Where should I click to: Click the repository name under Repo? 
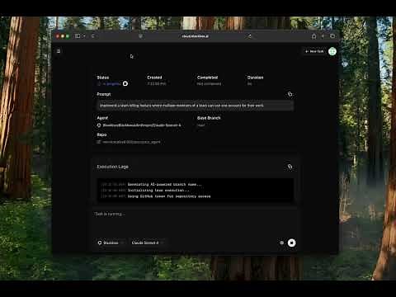coord(131,142)
